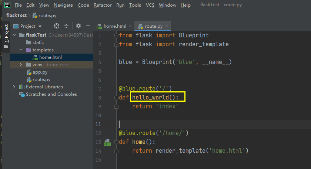This screenshot has height=169, width=311.
Task: Fold the hello_world function at line 8
Action: coord(116,98)
